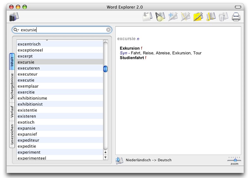
Task: Select the word exhibitionisme
Action: coord(60,98)
